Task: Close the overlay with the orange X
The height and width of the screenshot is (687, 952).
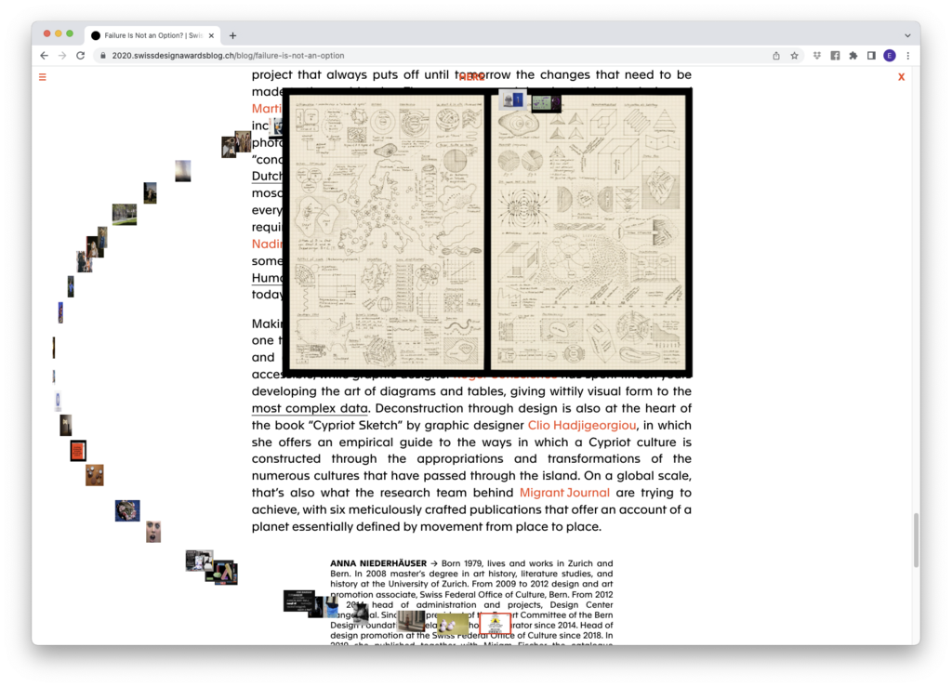Action: 901,77
